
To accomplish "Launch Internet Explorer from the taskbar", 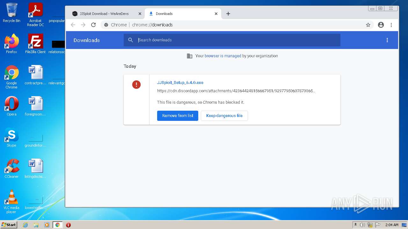I will click(25, 225).
